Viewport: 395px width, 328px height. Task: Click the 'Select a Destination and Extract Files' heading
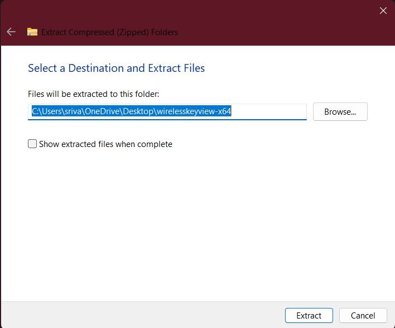pos(116,68)
